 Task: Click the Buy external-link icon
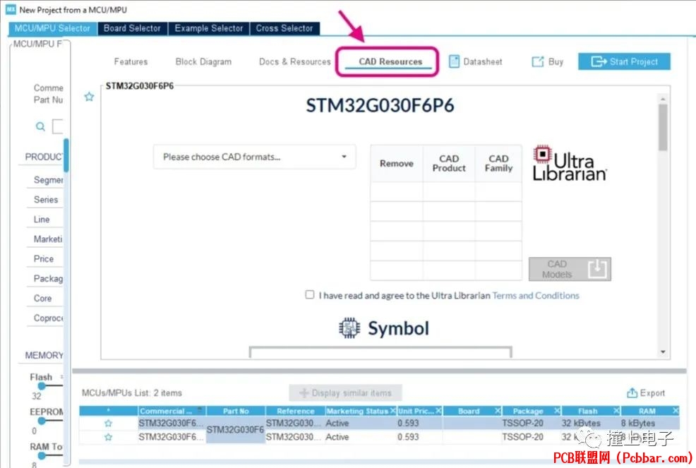pyautogui.click(x=538, y=61)
